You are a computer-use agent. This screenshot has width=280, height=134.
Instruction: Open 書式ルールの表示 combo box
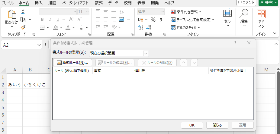click(x=119, y=53)
